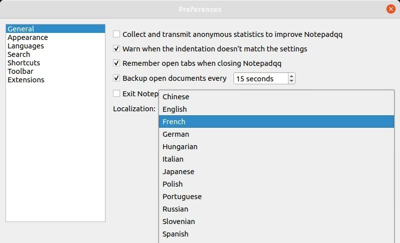Viewport: 400px width, 243px height.
Task: Select English as the localization
Action: click(x=175, y=109)
